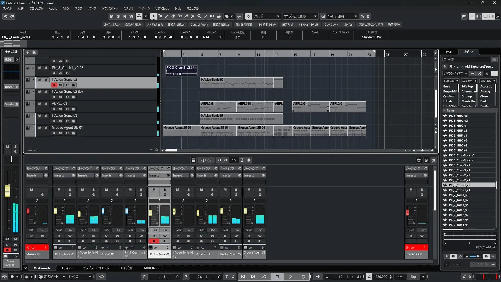Screen dimensions: 501x282
Task: Select the Glue tool
Action: point(186,16)
